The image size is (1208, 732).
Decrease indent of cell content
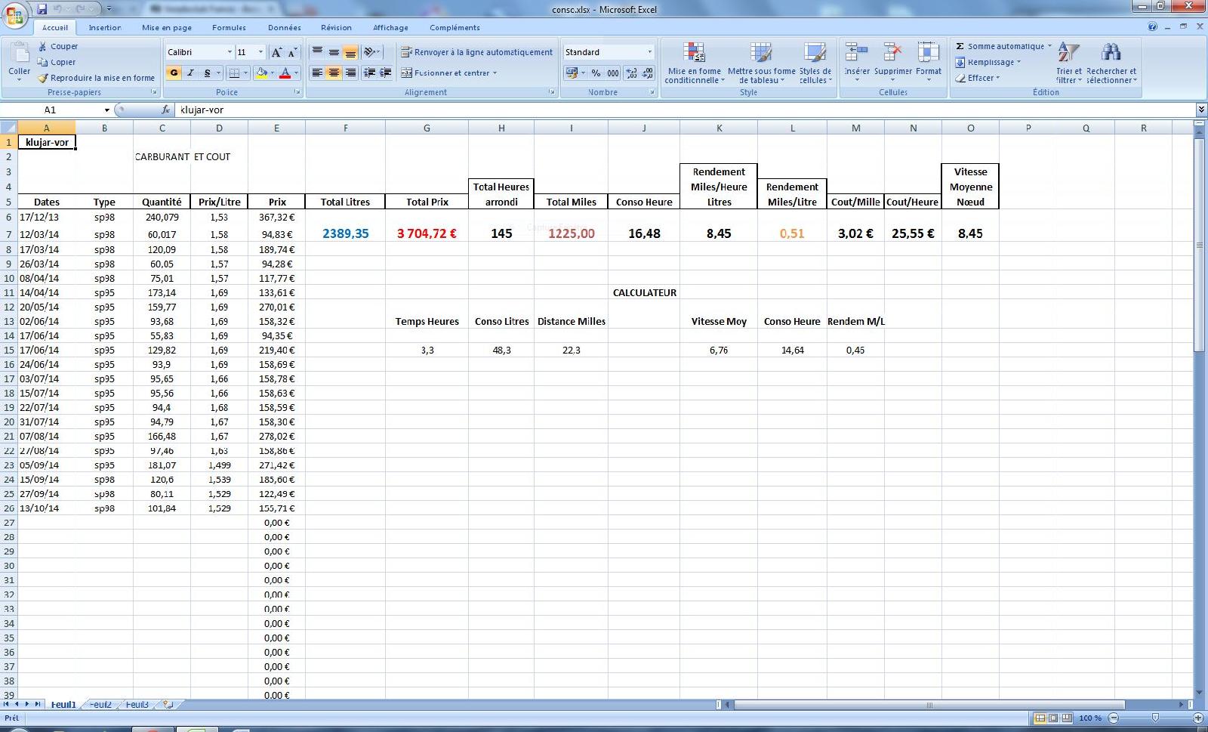click(369, 73)
